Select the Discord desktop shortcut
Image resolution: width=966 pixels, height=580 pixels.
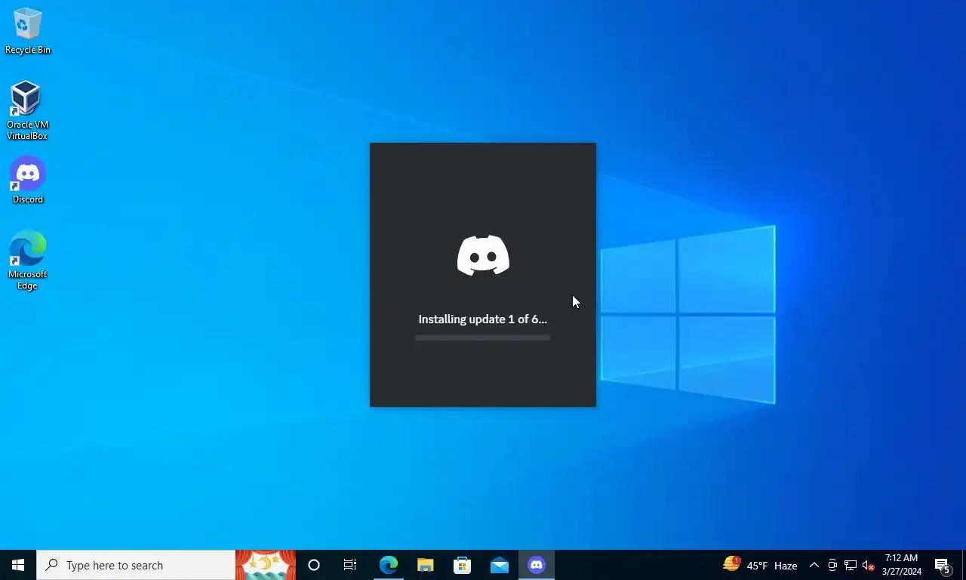pyautogui.click(x=28, y=180)
